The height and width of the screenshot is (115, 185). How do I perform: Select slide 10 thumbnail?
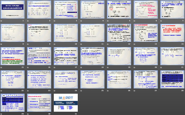coord(66,33)
